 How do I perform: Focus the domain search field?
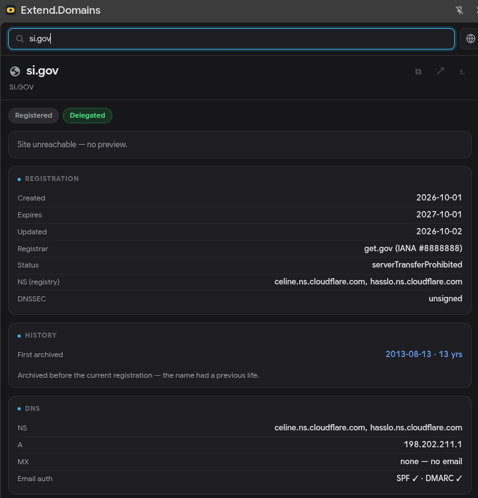231,39
